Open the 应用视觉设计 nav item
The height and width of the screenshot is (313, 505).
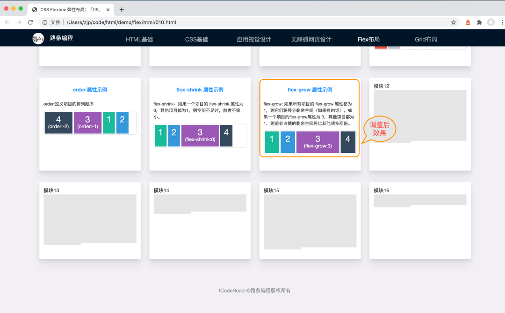tap(254, 39)
